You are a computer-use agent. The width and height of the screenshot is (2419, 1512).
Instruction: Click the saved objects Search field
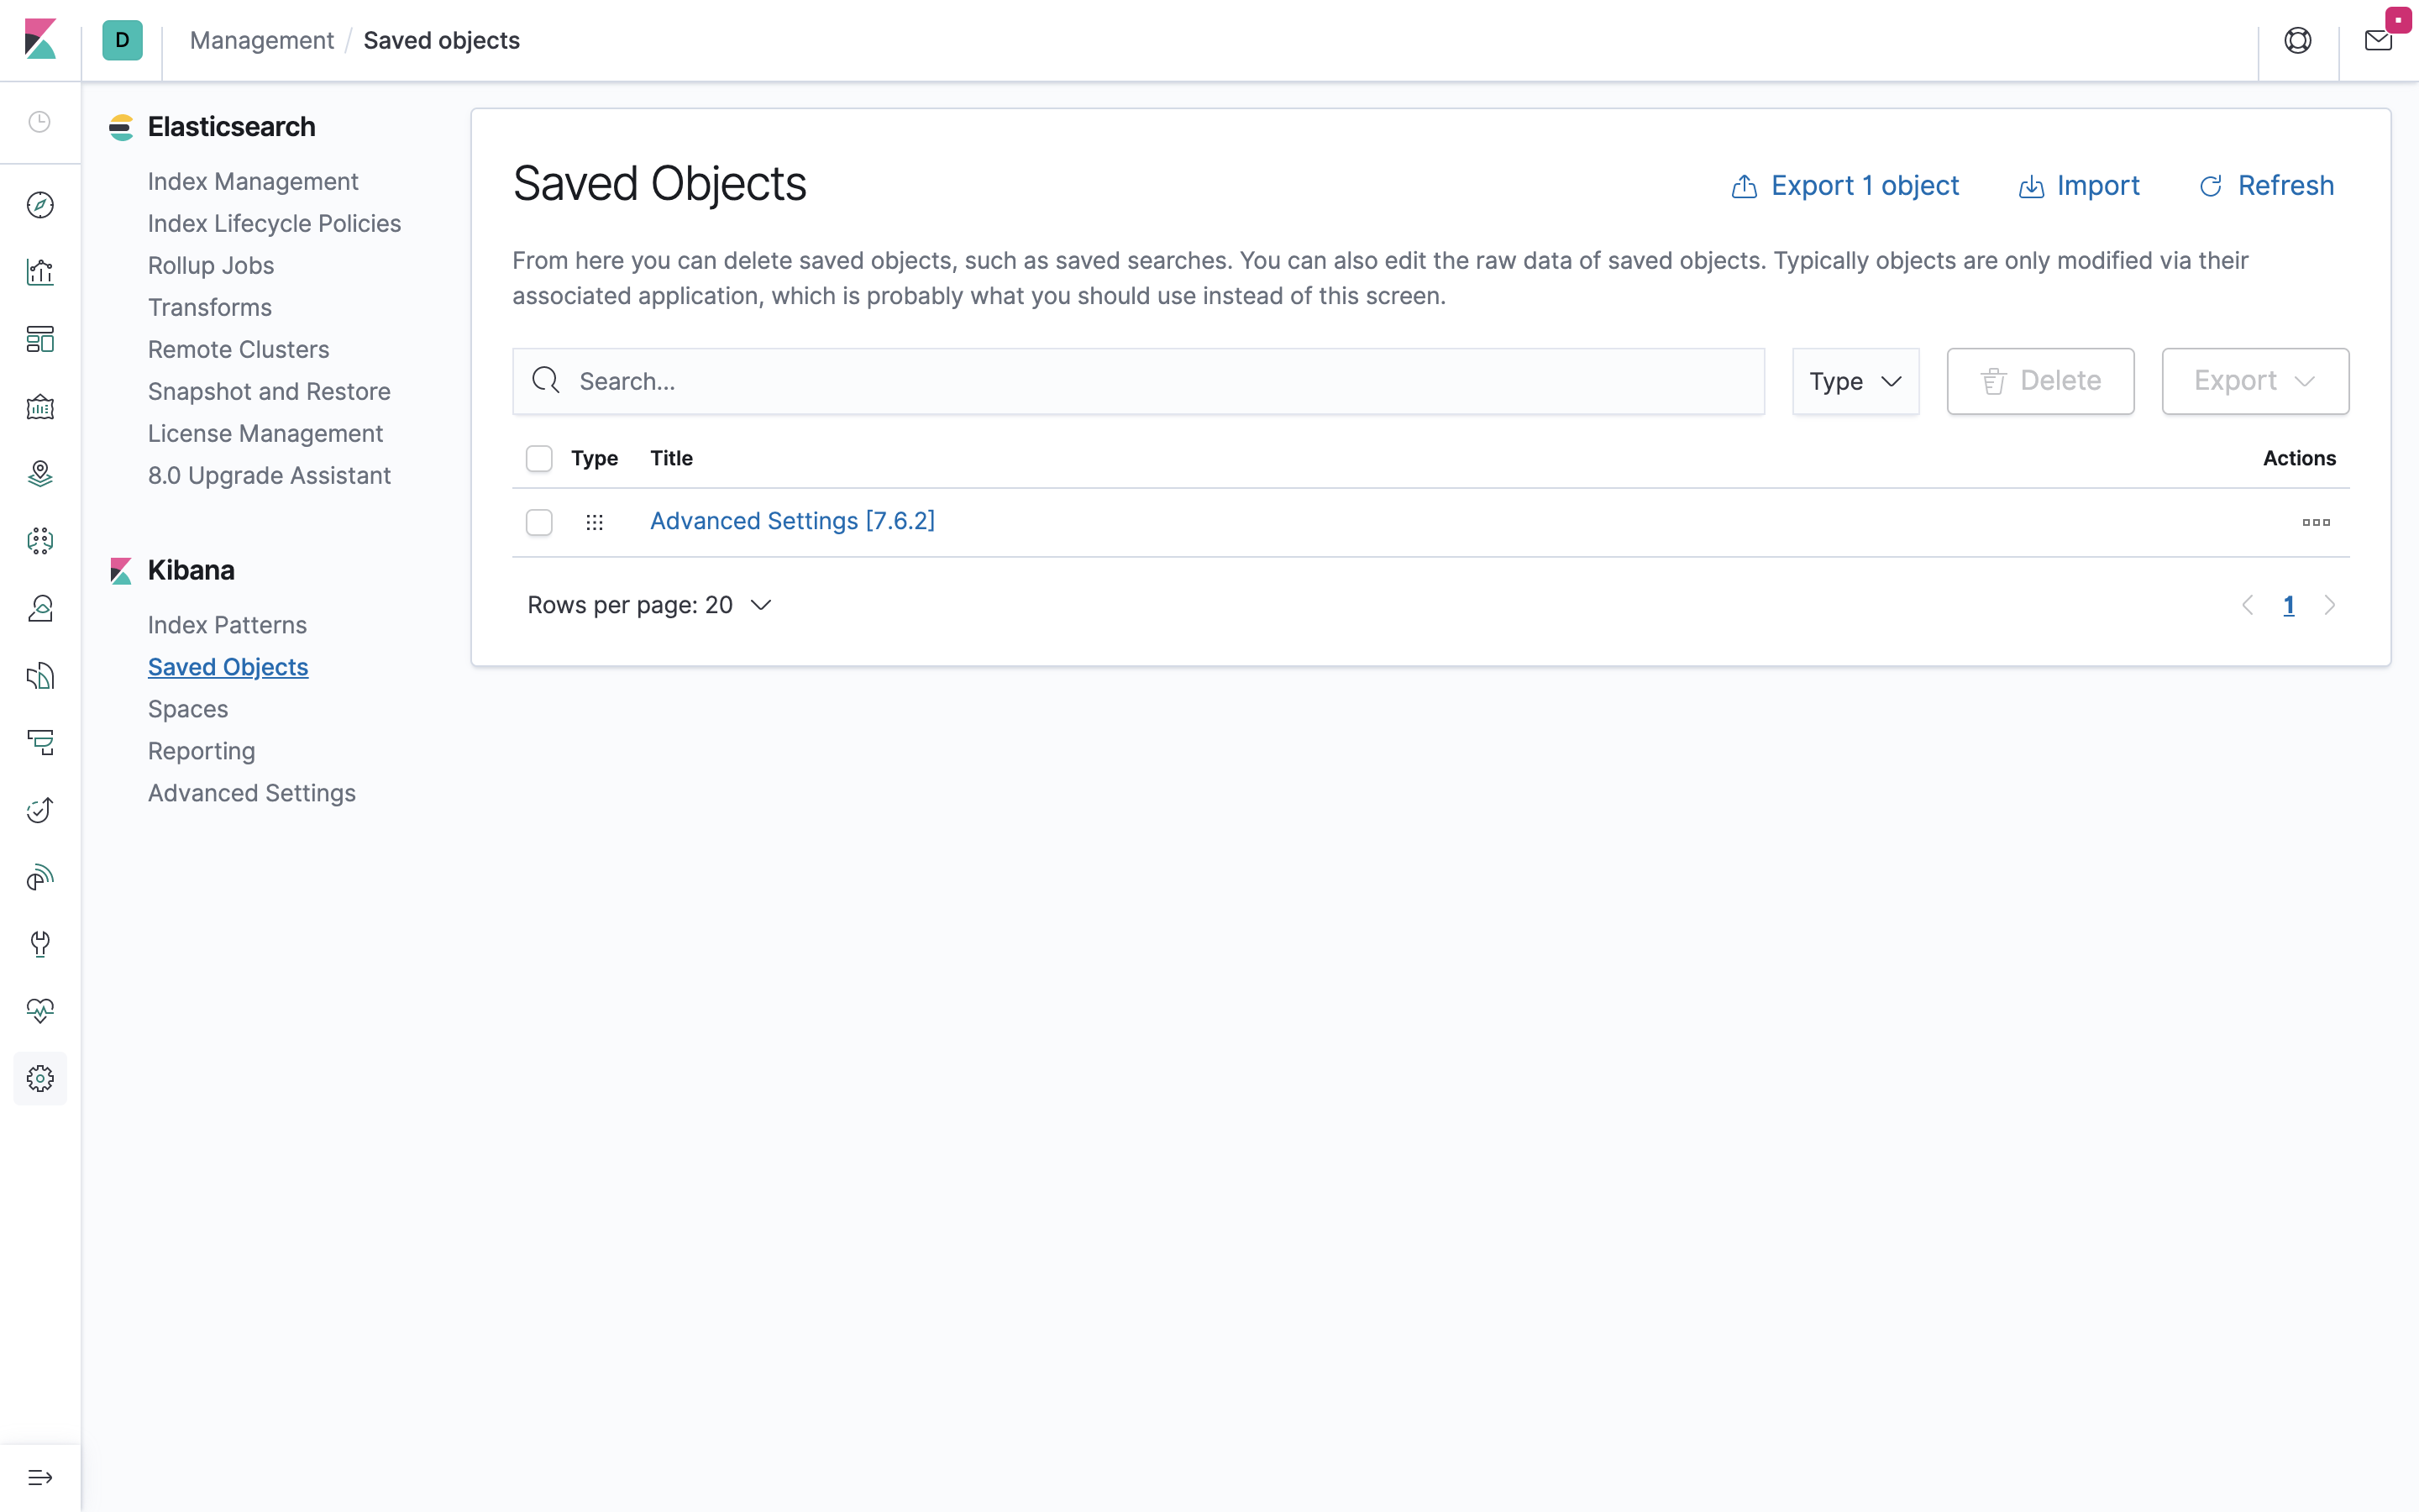click(x=1139, y=381)
